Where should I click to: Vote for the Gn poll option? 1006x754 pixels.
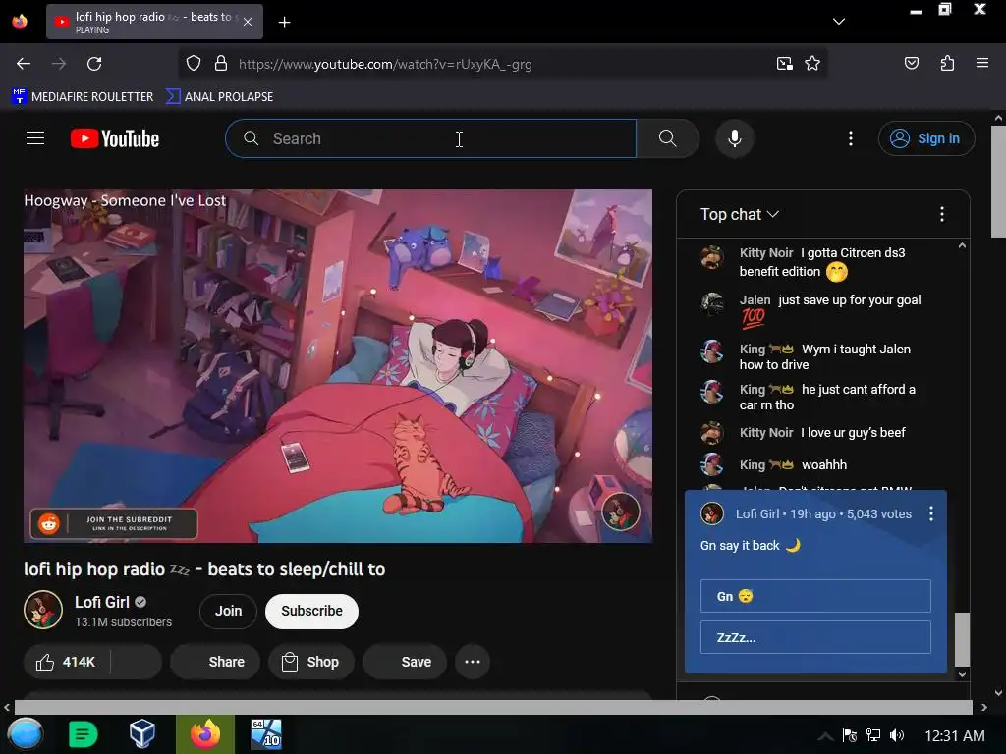(x=815, y=596)
